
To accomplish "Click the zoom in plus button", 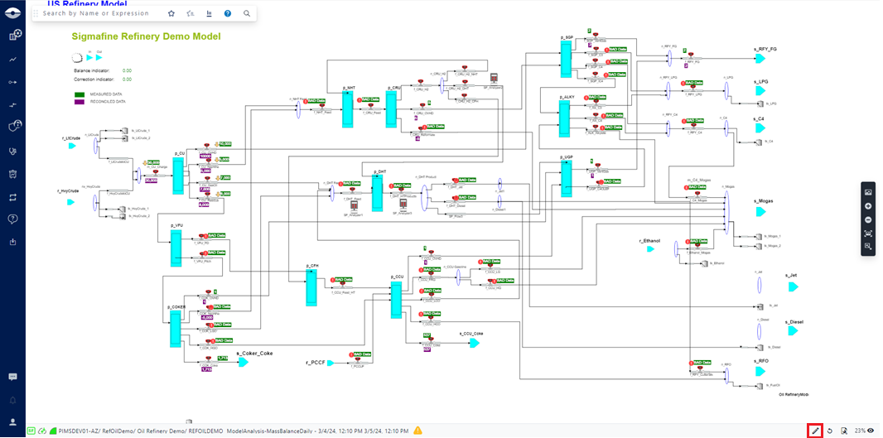I will [x=868, y=205].
